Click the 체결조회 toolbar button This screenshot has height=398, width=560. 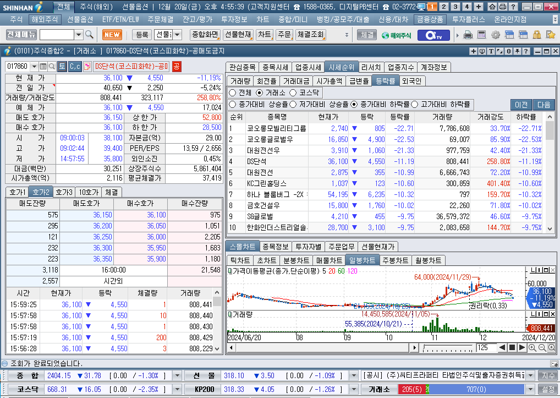click(310, 35)
